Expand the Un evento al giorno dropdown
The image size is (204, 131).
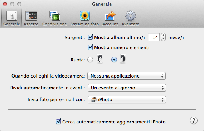[127, 88]
